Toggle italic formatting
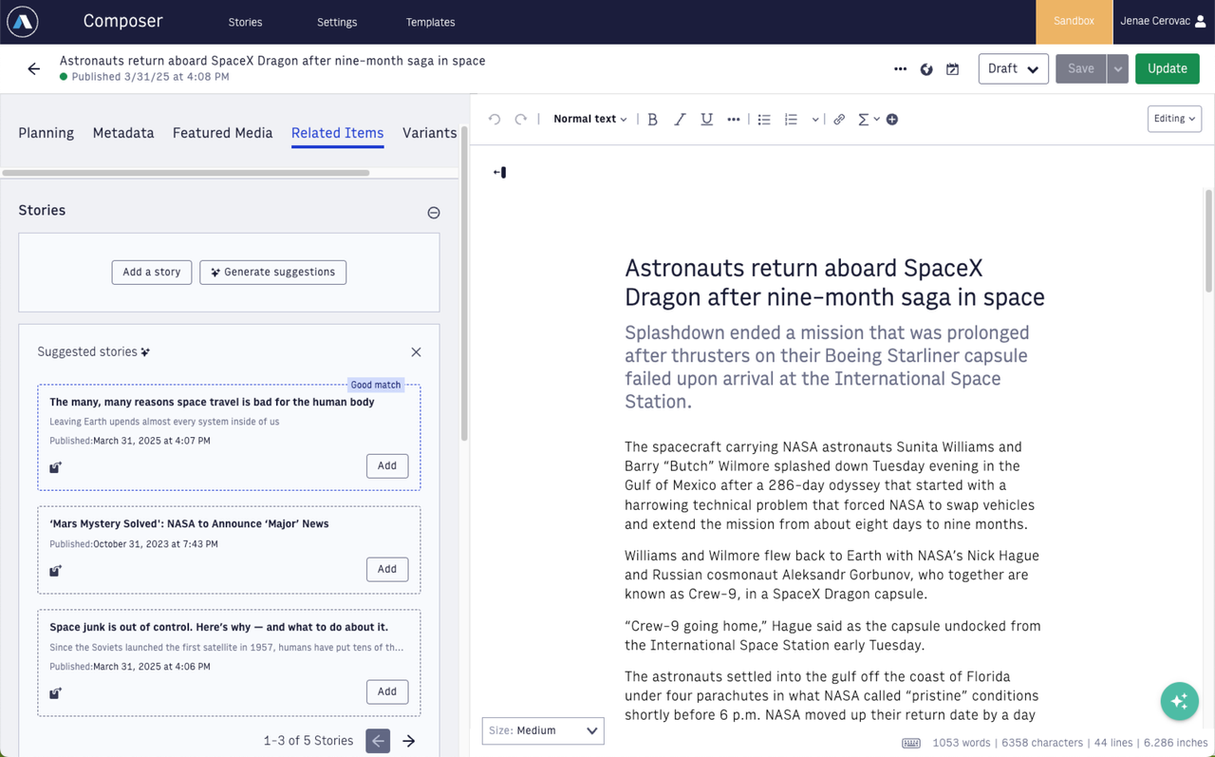The image size is (1215, 757). 680,119
